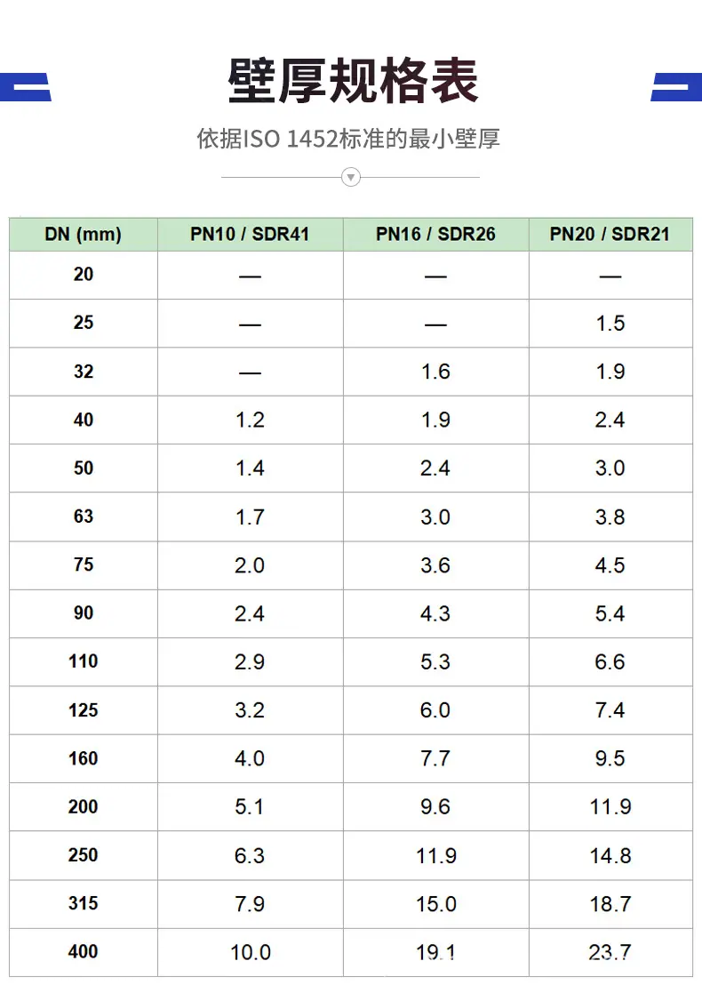This screenshot has width=702, height=993.
Task: Select the PN20 / SDR21 column header
Action: pyautogui.click(x=610, y=235)
